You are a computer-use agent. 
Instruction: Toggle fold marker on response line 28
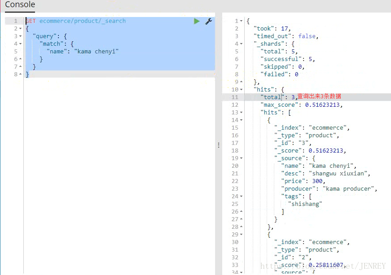pos(241,227)
